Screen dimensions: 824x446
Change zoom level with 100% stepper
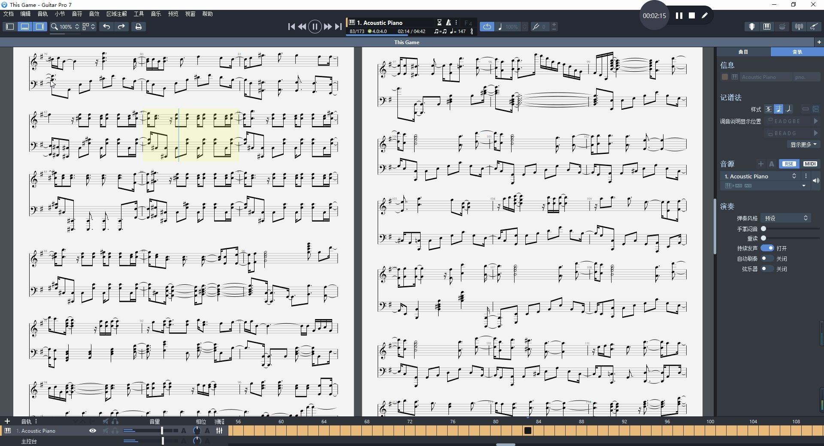[x=77, y=27]
